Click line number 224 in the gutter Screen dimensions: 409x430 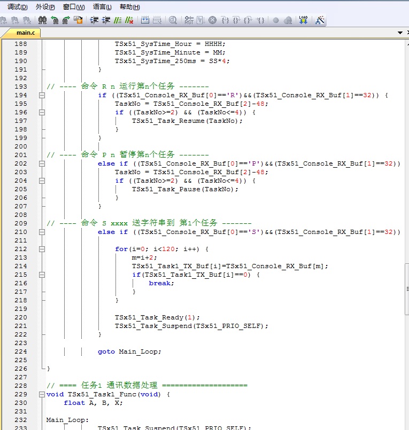[21, 351]
